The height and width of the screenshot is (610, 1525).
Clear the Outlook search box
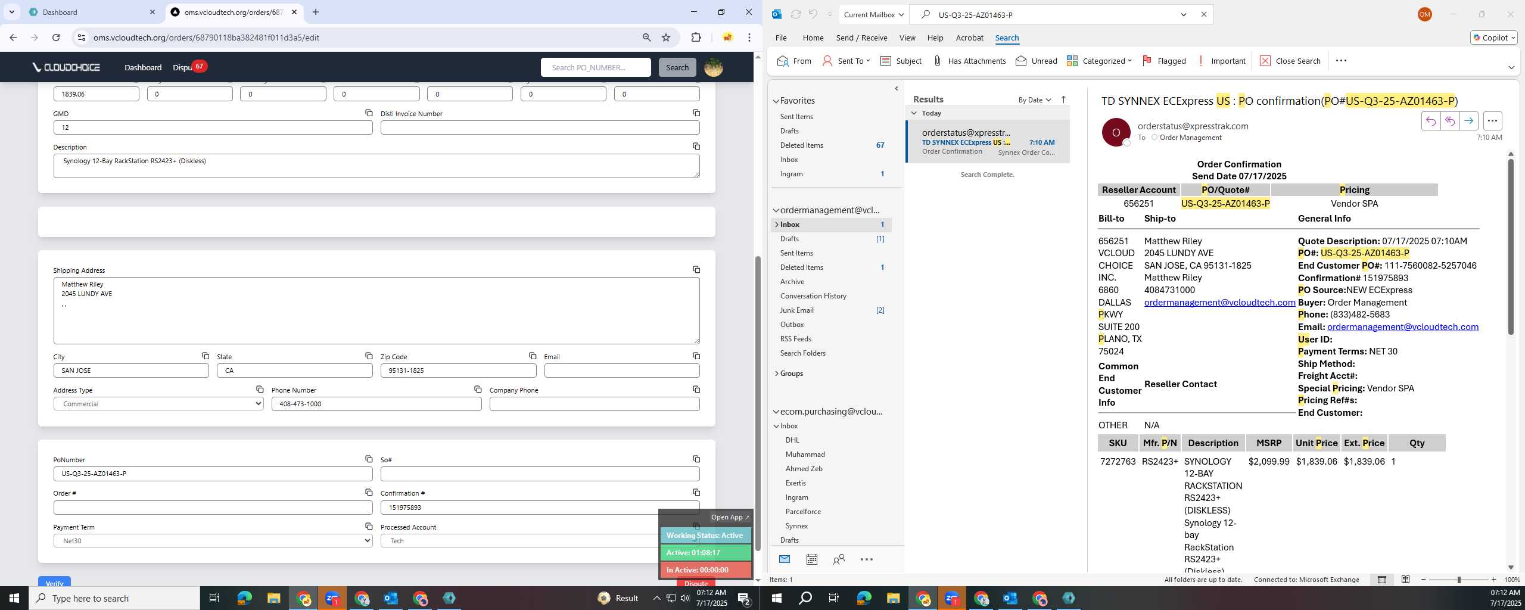click(x=1203, y=14)
